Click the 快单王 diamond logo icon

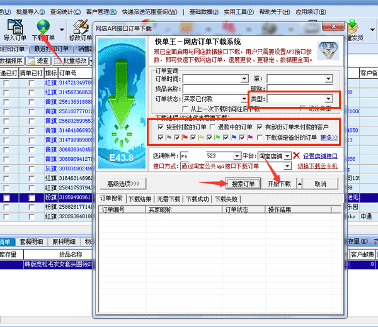(x=328, y=50)
